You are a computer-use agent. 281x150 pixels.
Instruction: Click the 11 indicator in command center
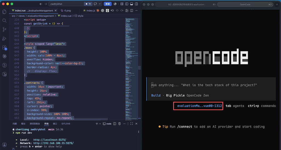click(x=88, y=4)
